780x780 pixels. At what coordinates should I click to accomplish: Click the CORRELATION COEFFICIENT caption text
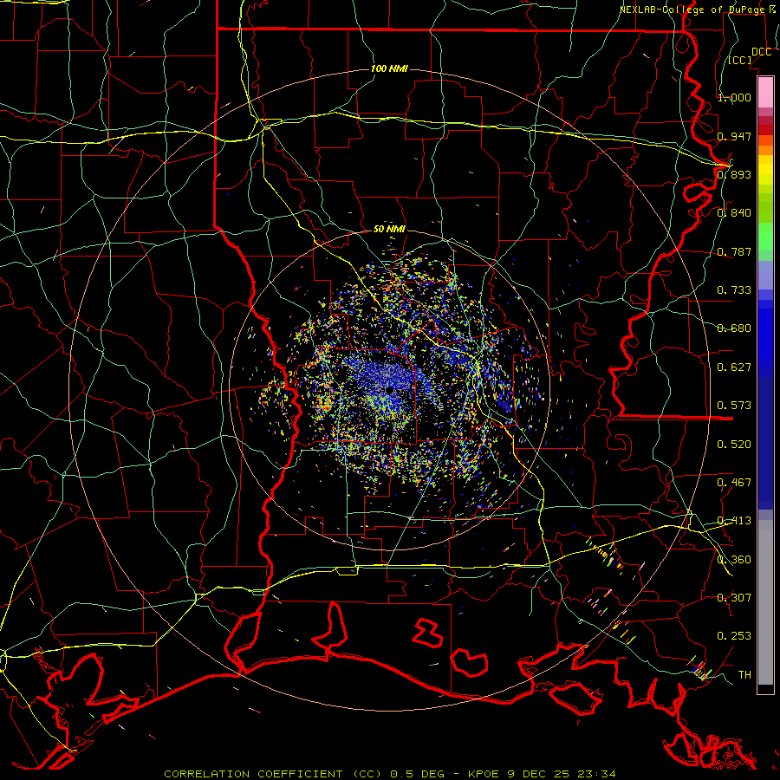coord(253,774)
